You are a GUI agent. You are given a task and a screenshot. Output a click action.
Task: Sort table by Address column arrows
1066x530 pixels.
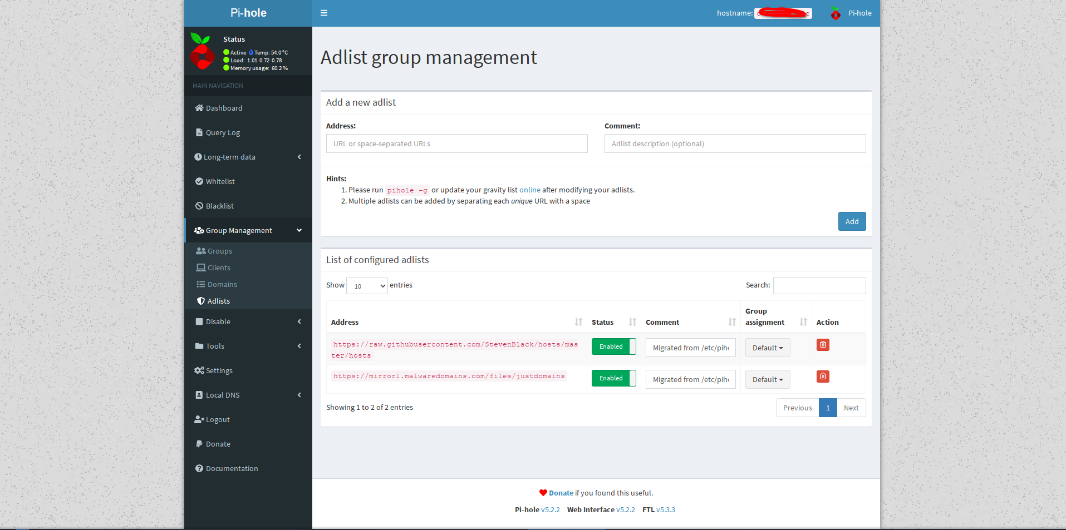578,322
